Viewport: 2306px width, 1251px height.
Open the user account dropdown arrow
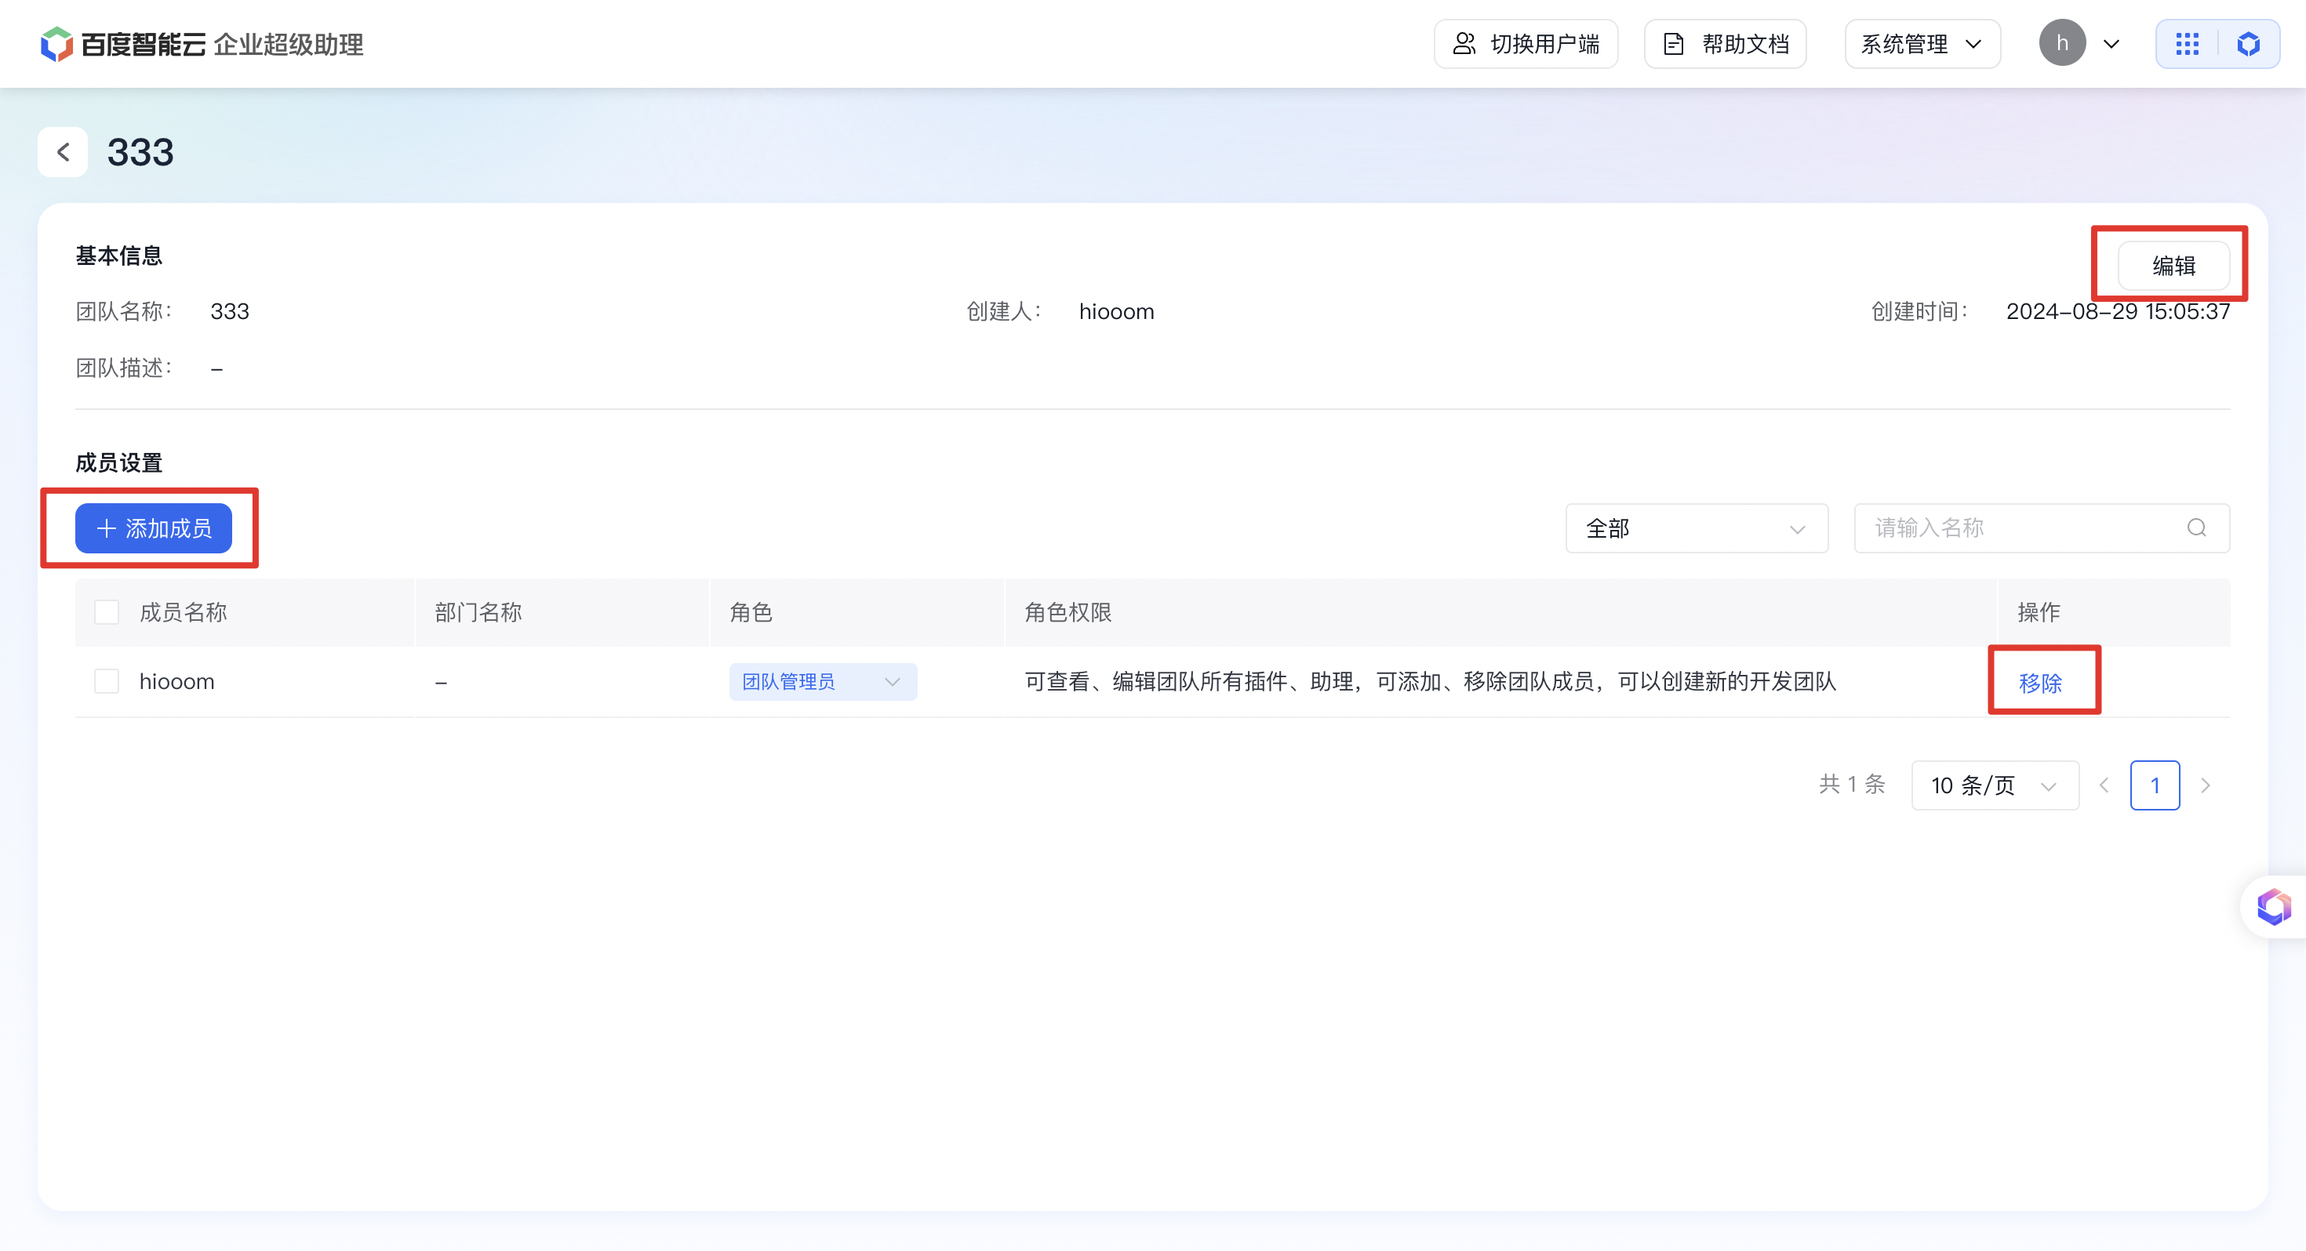click(x=2111, y=44)
